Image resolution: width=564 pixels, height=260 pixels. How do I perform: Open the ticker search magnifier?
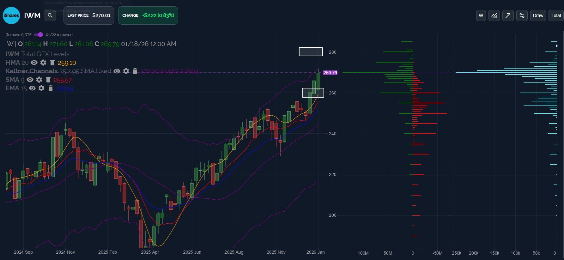click(50, 15)
